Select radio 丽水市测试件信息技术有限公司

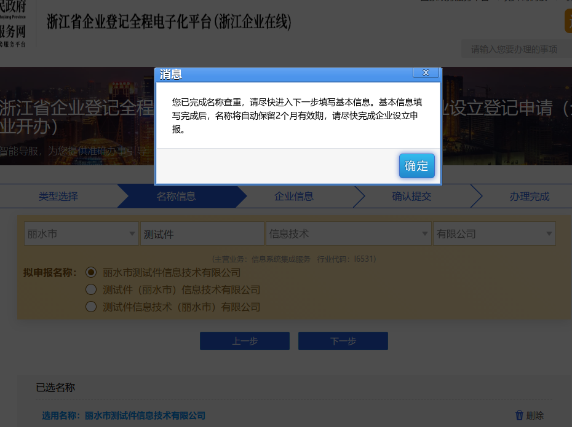tap(91, 272)
